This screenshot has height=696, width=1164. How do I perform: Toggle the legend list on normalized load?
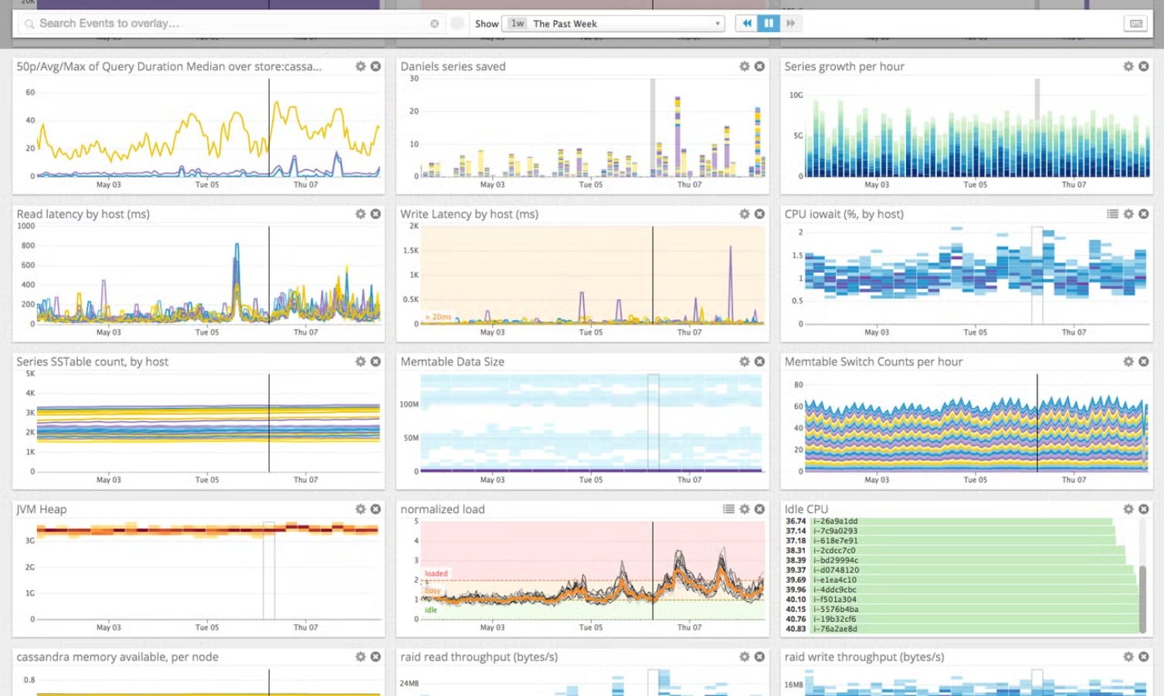click(728, 509)
